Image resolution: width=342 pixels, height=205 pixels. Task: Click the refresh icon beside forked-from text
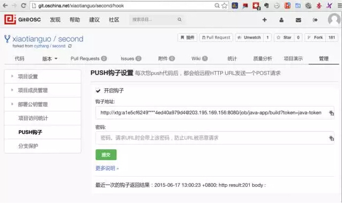pos(70,46)
